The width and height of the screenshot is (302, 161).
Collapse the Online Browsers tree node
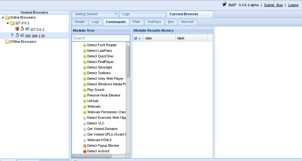(2, 17)
